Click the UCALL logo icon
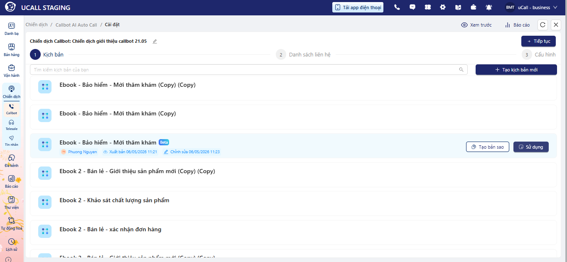This screenshot has height=262, width=567. pyautogui.click(x=10, y=7)
